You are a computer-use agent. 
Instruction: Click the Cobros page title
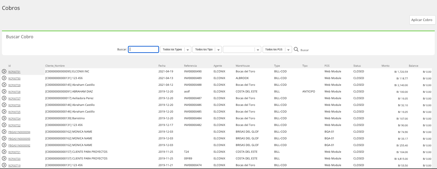pyautogui.click(x=11, y=8)
